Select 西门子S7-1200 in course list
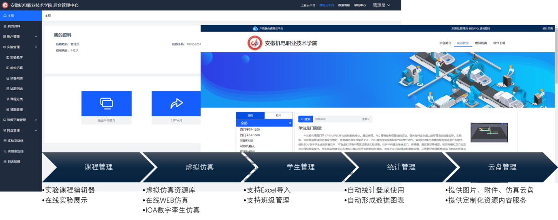Image resolution: width=558 pixels, height=220 pixels. [x=250, y=129]
